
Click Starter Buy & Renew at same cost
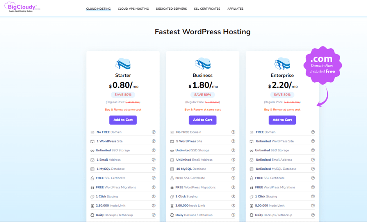point(123,110)
